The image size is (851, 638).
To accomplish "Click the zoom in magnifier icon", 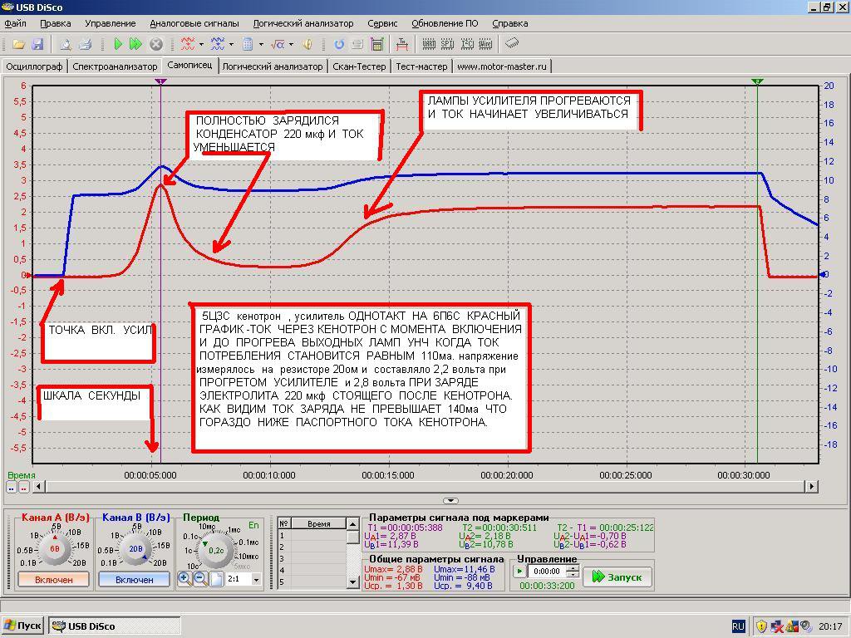I will (x=184, y=579).
